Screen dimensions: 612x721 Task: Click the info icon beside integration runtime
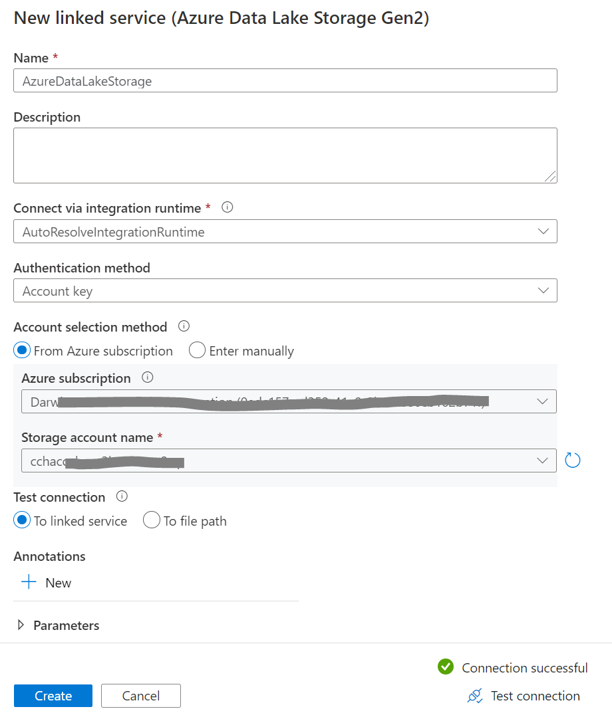click(x=227, y=207)
